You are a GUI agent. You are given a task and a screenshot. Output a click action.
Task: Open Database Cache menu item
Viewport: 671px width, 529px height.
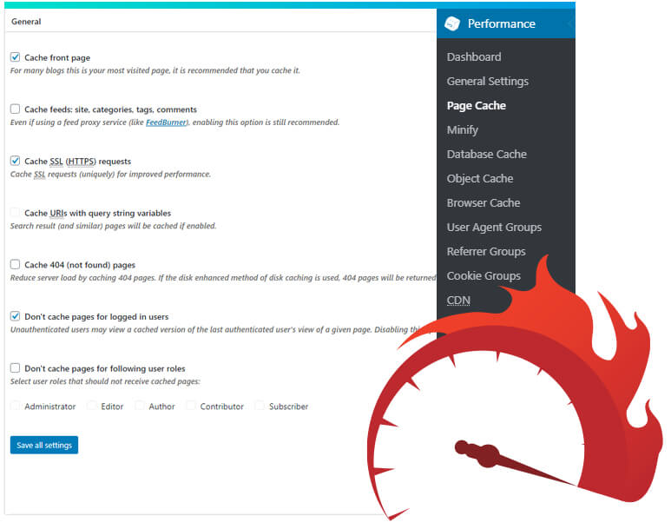[x=487, y=155]
